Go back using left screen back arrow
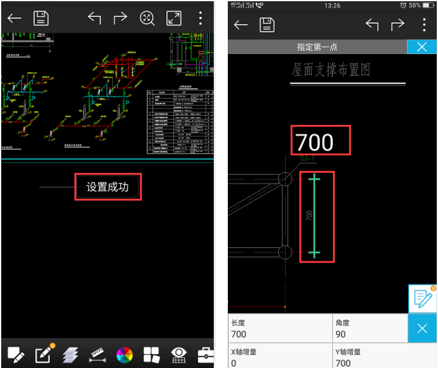This screenshot has width=438, height=368. [x=14, y=18]
